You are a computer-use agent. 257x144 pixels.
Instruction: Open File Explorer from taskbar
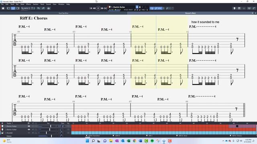[x=111, y=141]
